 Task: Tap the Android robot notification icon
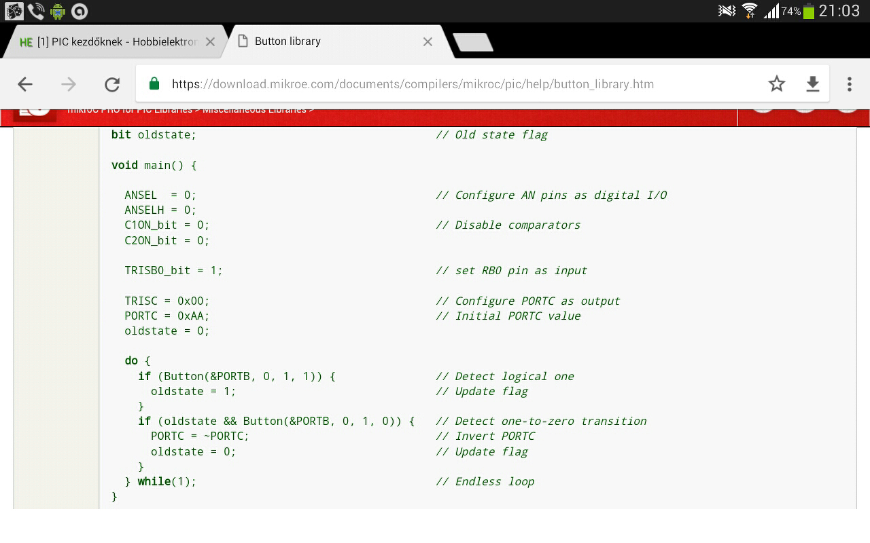tap(58, 11)
